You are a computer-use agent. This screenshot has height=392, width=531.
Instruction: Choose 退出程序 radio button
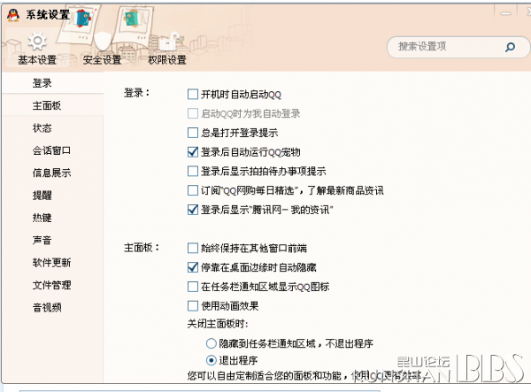[x=212, y=360]
